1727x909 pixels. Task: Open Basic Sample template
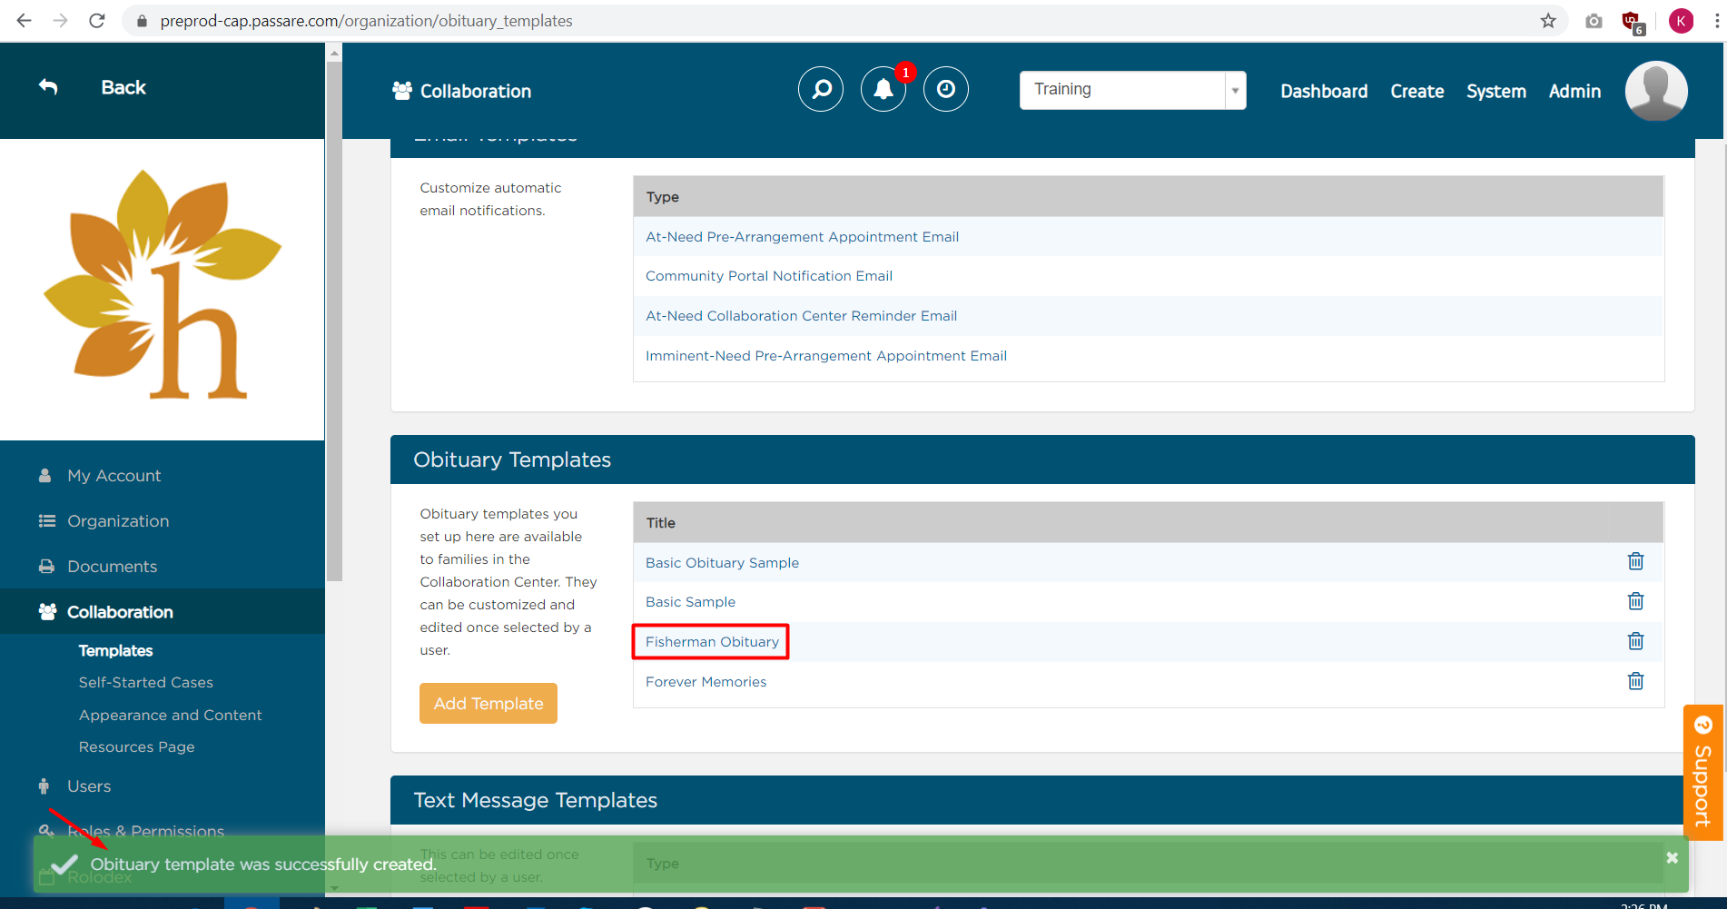[x=690, y=602]
